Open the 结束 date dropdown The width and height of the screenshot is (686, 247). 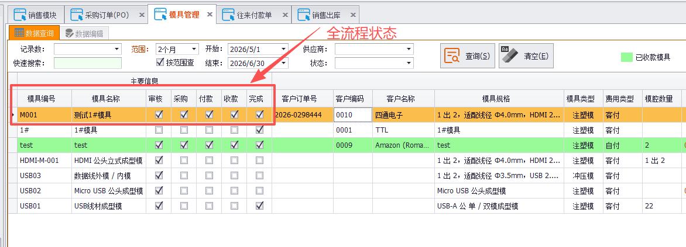point(283,63)
